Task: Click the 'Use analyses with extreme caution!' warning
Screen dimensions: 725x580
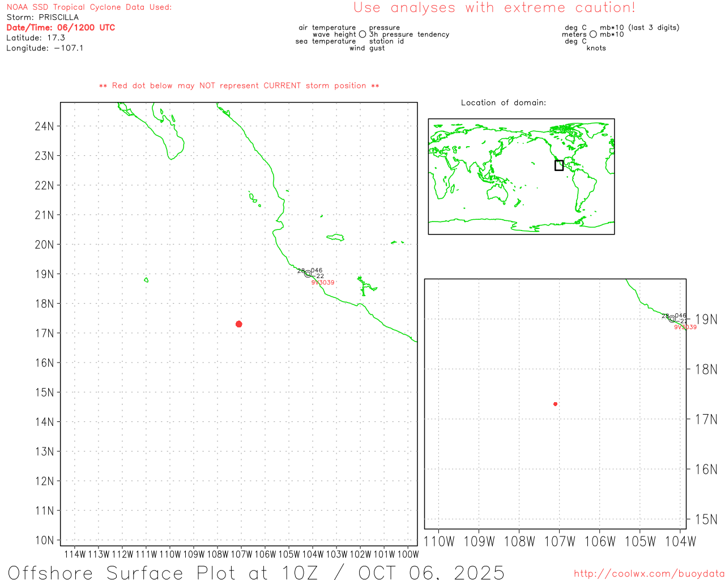Action: tap(494, 8)
